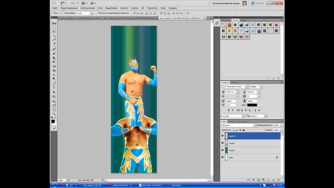Open the collapsed panel icon beside canvas

coord(217,23)
